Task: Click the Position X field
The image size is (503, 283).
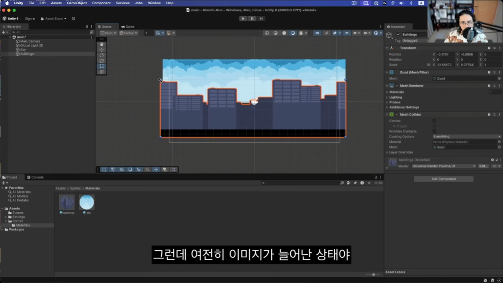Action: [446, 54]
